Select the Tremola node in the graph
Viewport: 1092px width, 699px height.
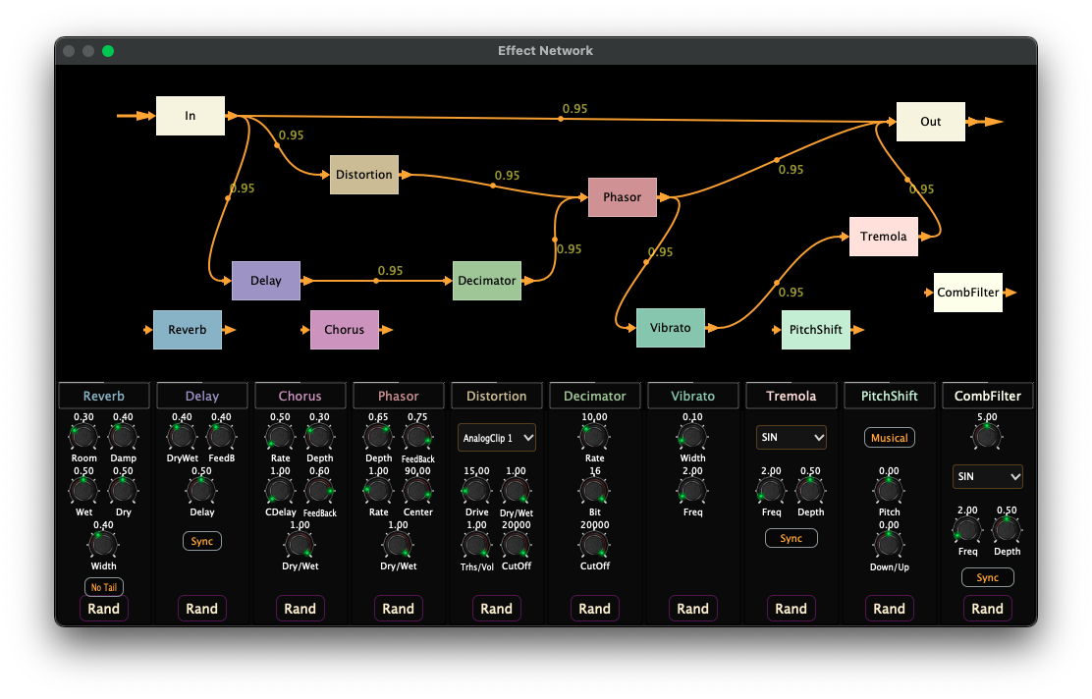[x=883, y=237]
